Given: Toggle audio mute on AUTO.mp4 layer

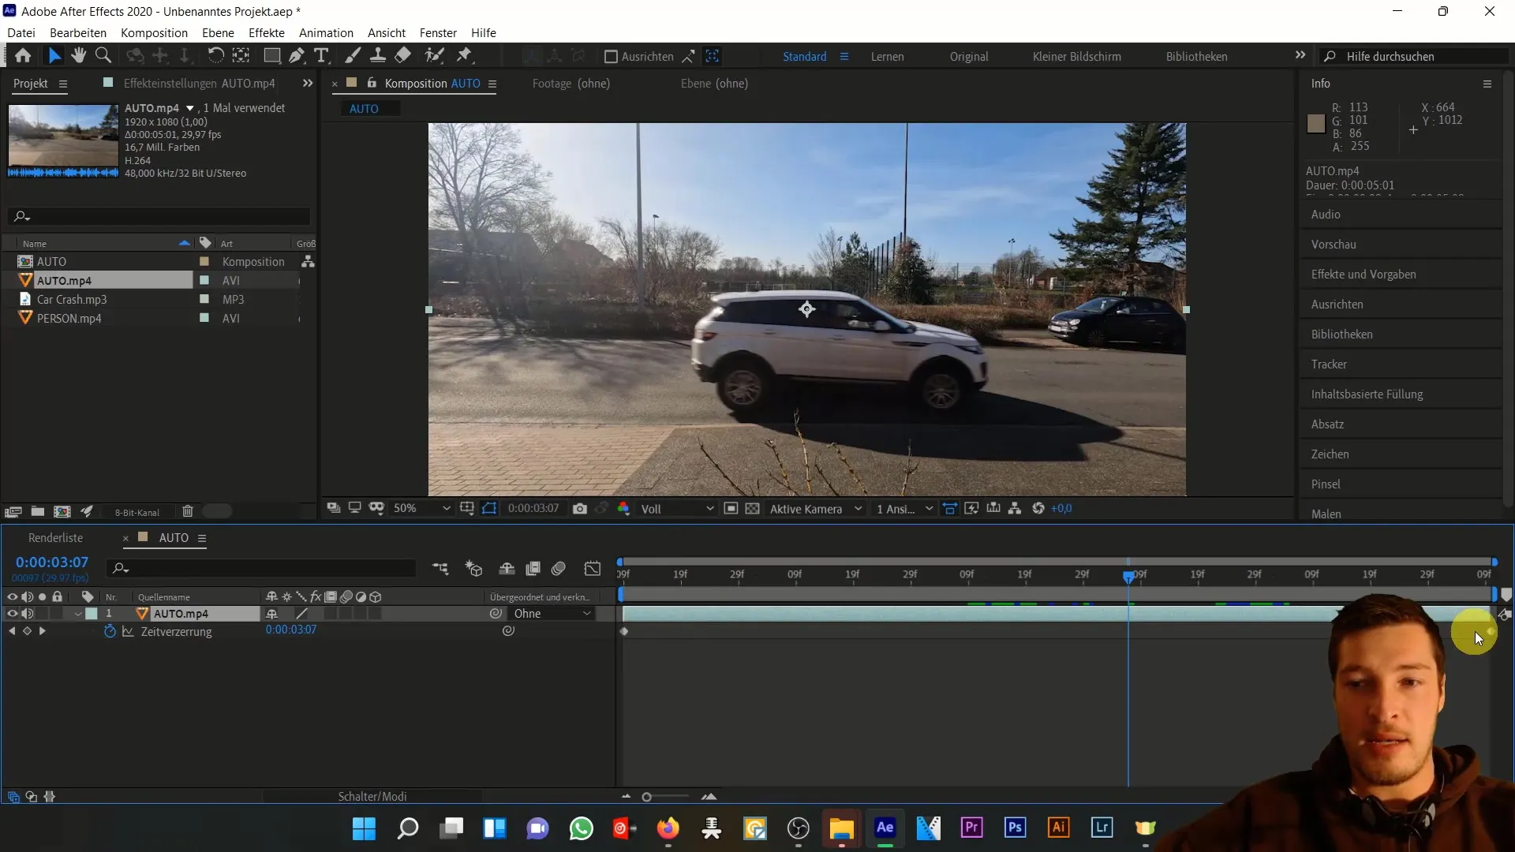Looking at the screenshot, I should click(x=27, y=613).
